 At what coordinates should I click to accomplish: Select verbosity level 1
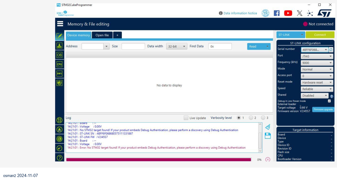tap(238, 118)
